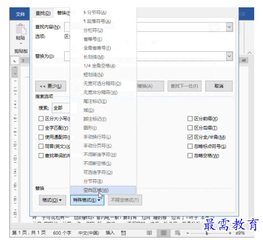
Task: Uncheck 区分全/半角(M) checkbox
Action: [x=190, y=137]
